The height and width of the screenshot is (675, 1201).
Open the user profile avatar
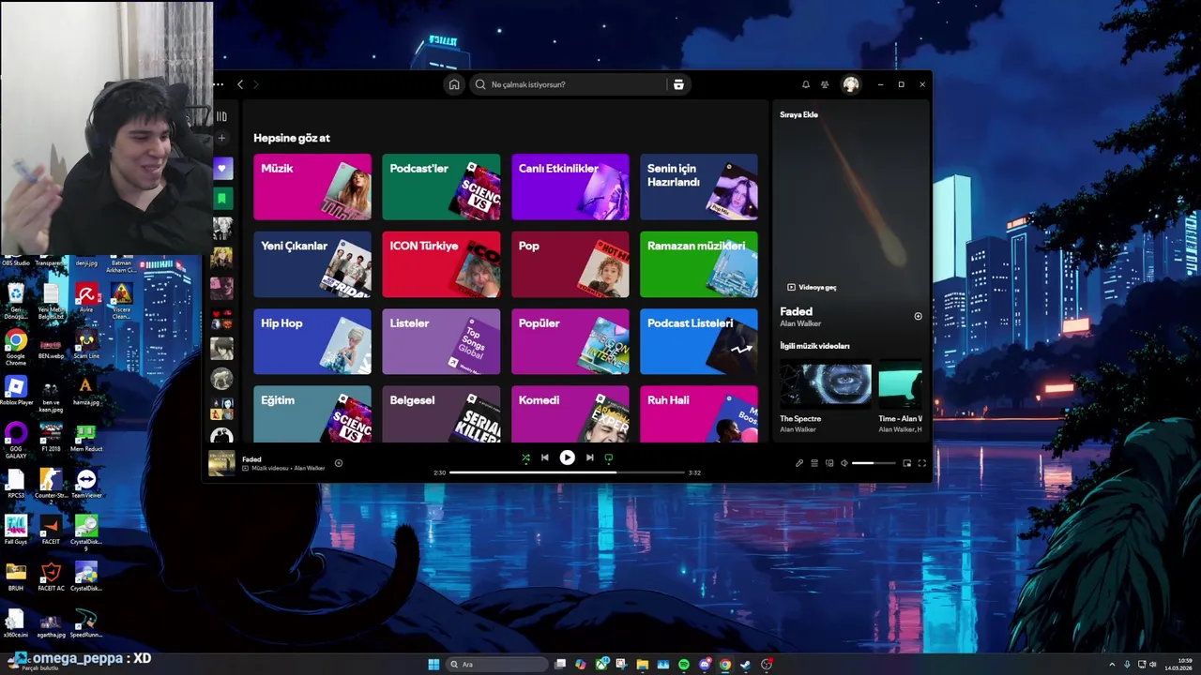point(851,84)
